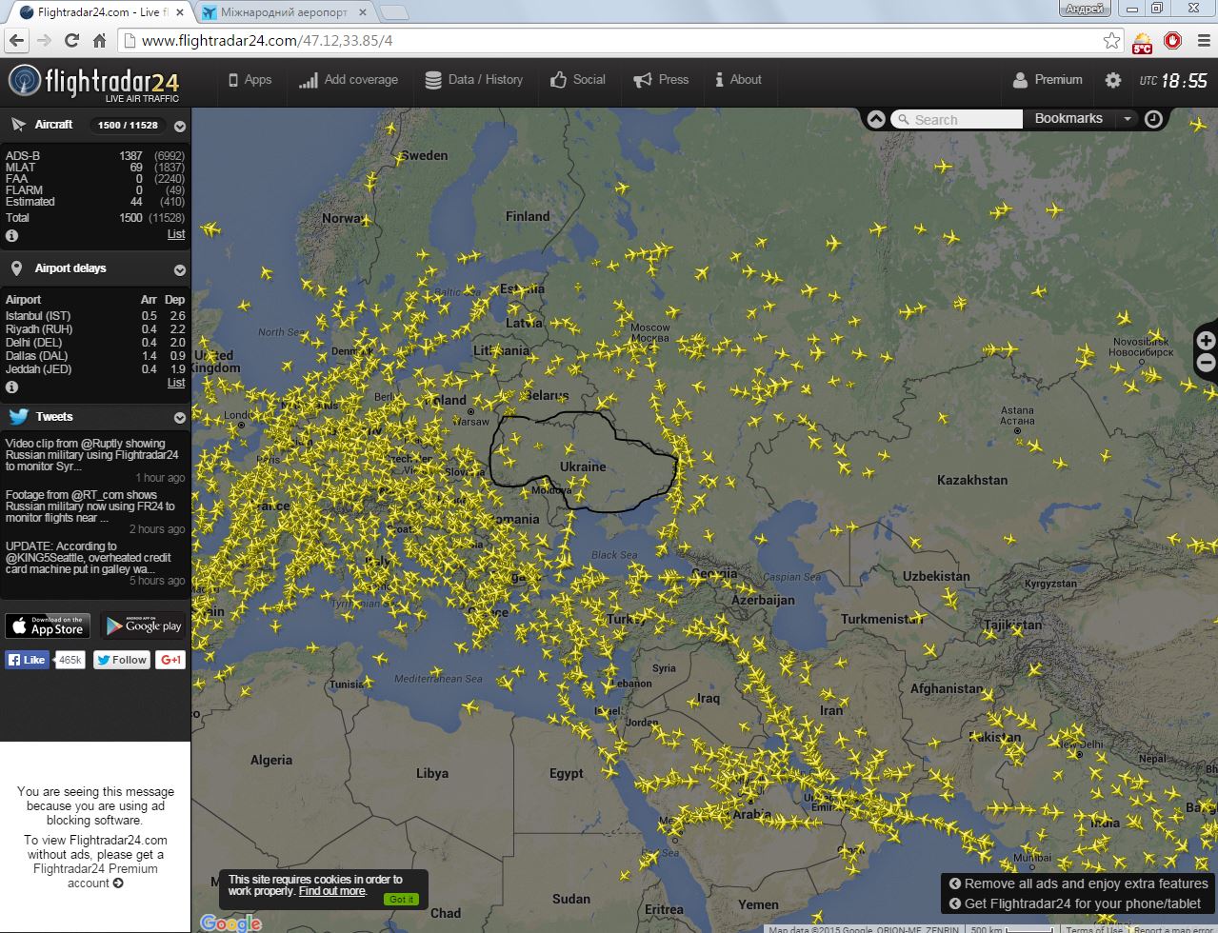
Task: Bookmark this page with the star icon
Action: [x=1111, y=40]
